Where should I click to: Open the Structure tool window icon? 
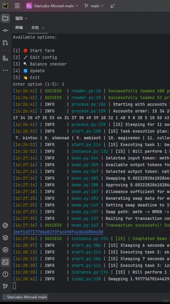(5, 58)
